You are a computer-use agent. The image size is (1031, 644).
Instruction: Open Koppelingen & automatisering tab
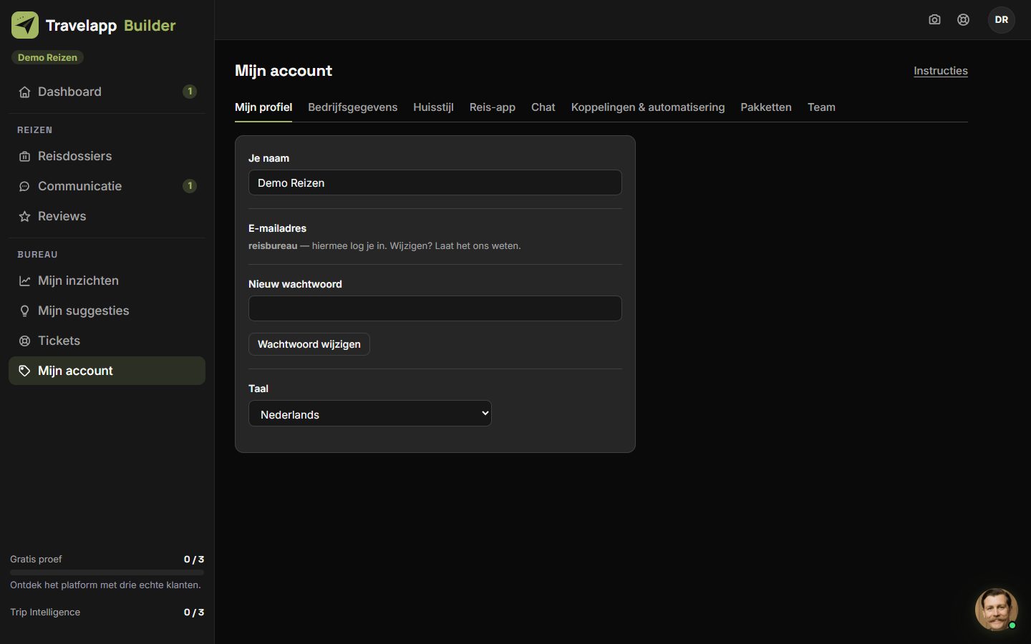point(648,107)
